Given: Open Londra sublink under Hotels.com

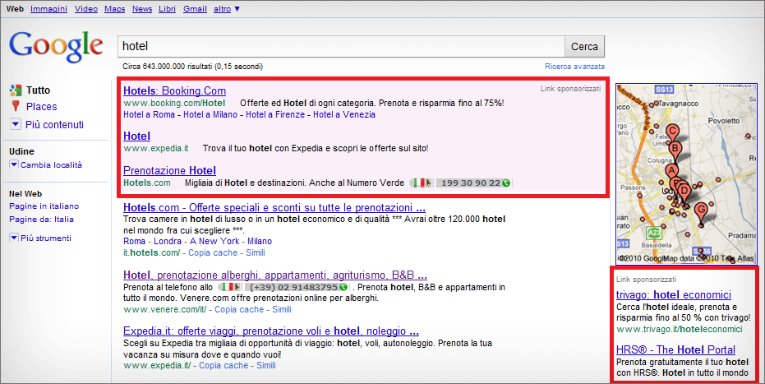Looking at the screenshot, I should click(168, 241).
